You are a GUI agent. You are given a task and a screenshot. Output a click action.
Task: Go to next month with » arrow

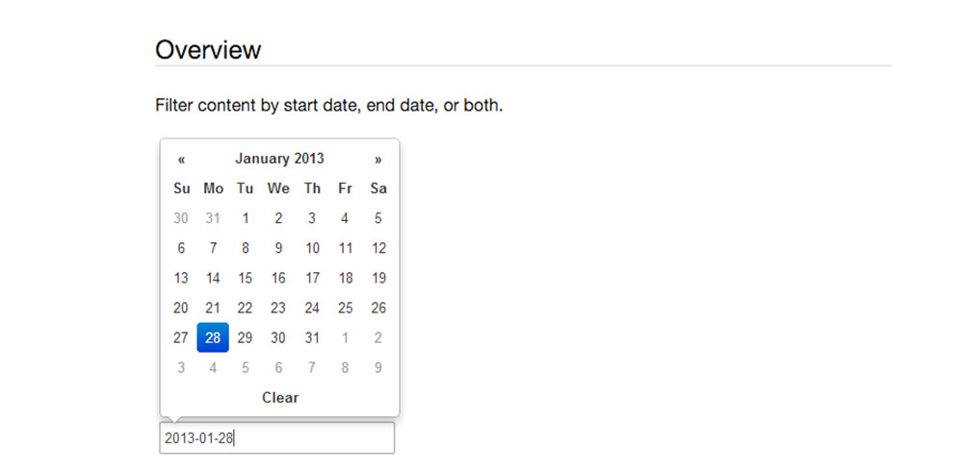click(x=378, y=160)
